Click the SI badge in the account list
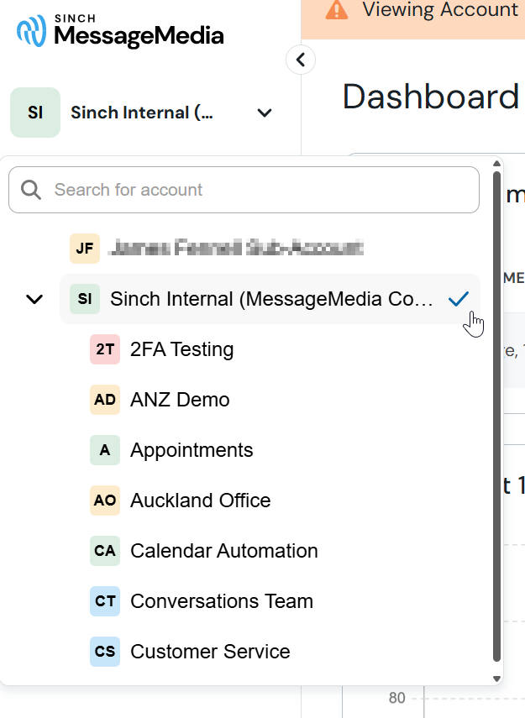This screenshot has width=525, height=718. pos(85,299)
